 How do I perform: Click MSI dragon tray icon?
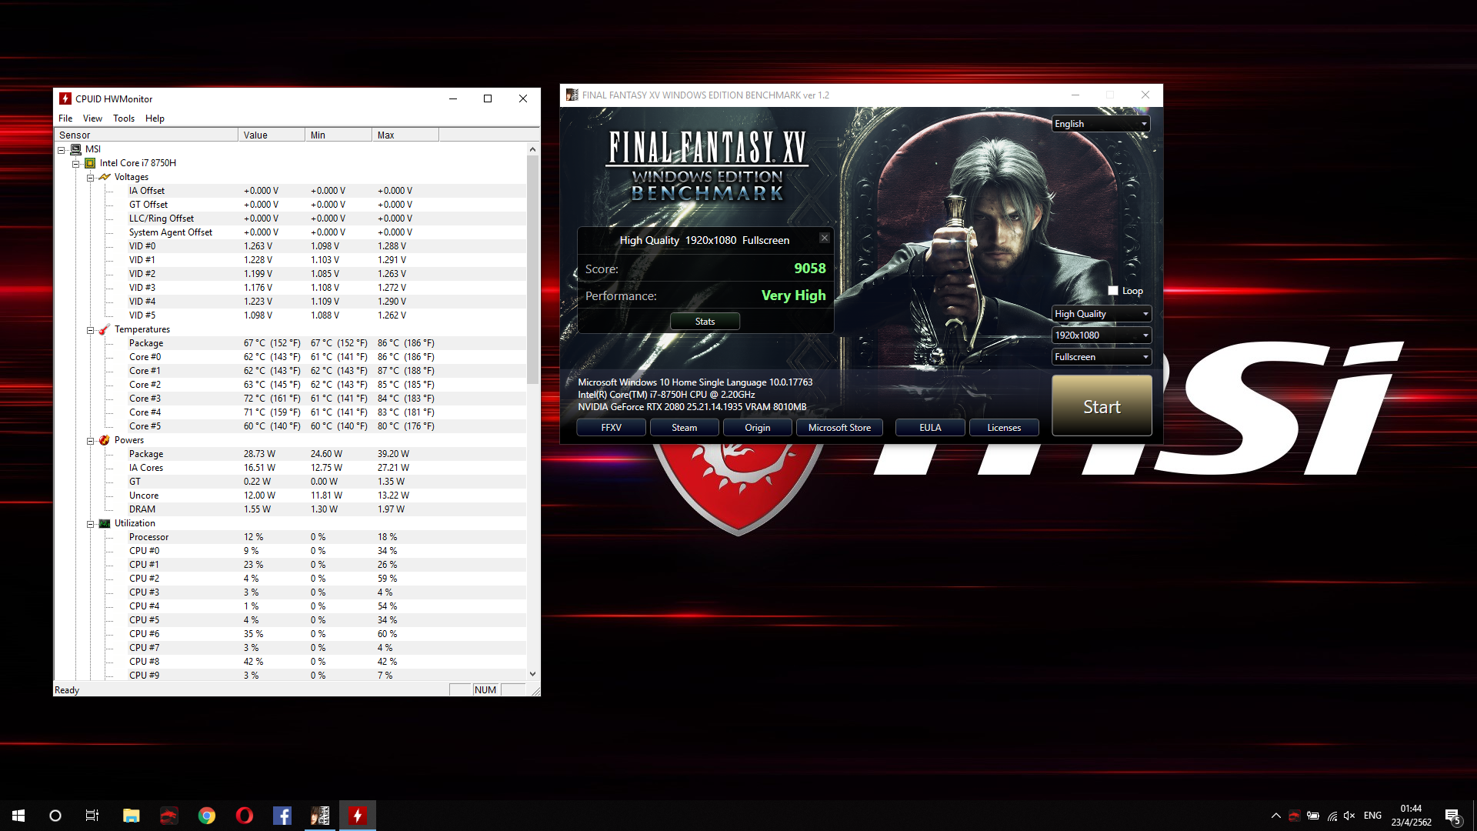point(1295,816)
